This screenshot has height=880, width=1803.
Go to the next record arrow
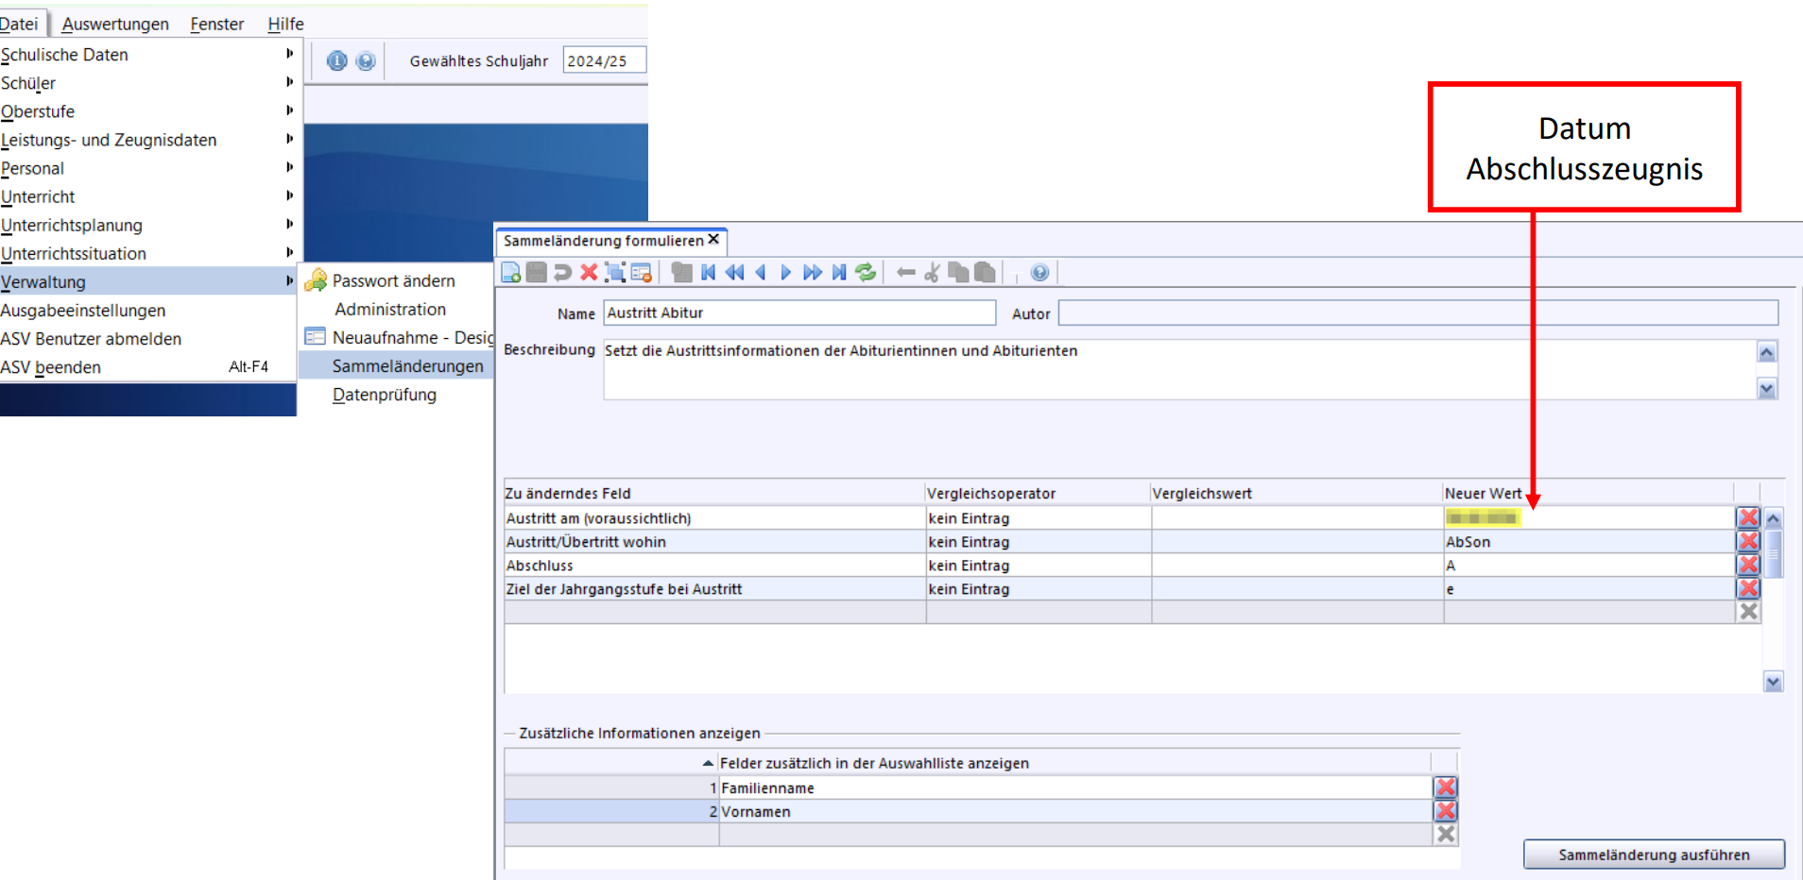tap(786, 273)
